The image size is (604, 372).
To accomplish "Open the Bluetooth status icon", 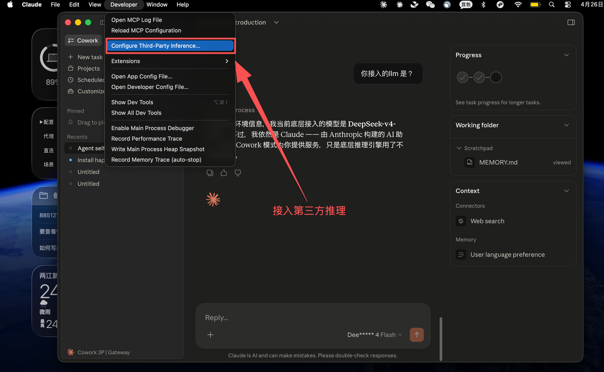I will (x=483, y=5).
